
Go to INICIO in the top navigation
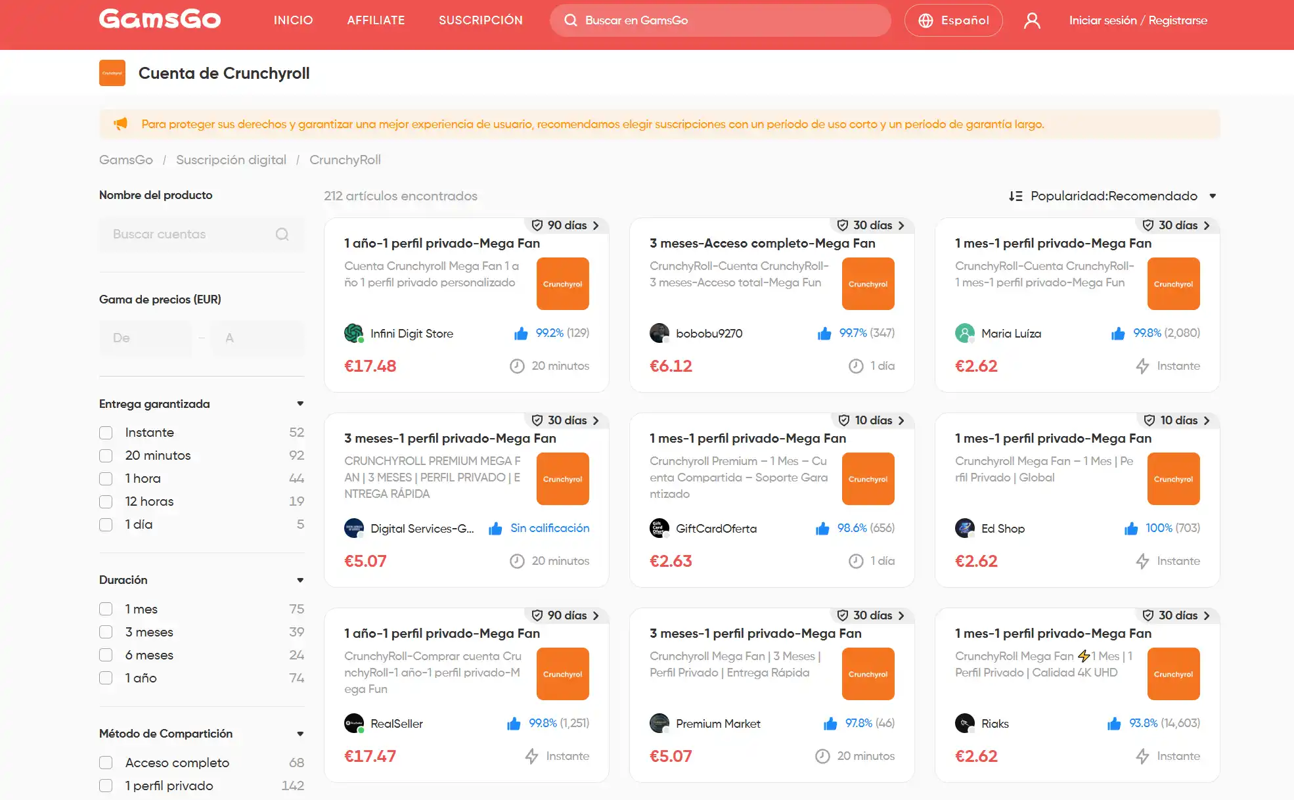(293, 20)
